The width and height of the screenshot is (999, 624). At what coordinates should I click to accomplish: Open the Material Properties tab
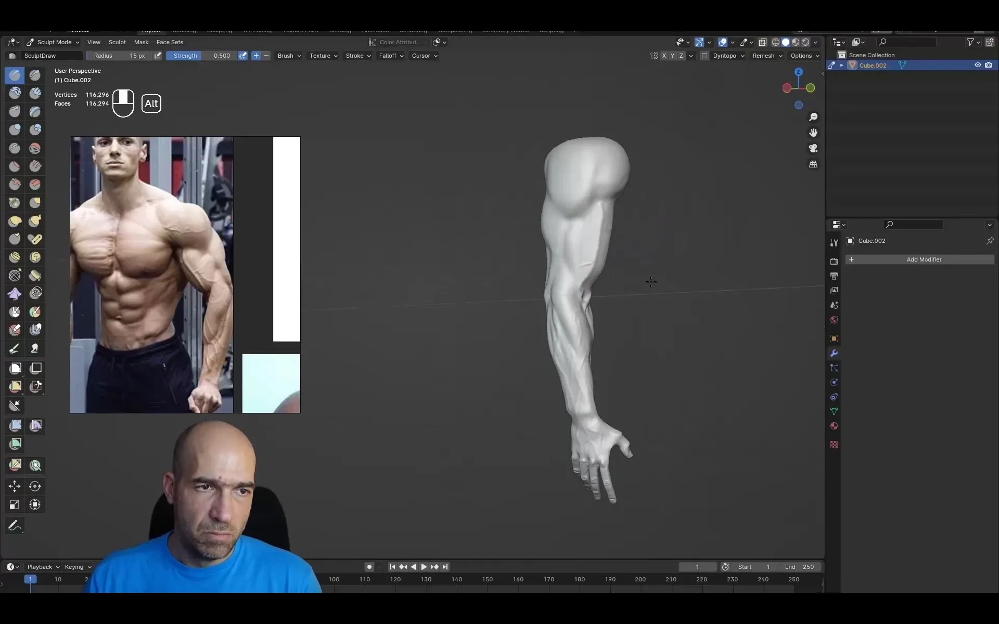point(834,426)
